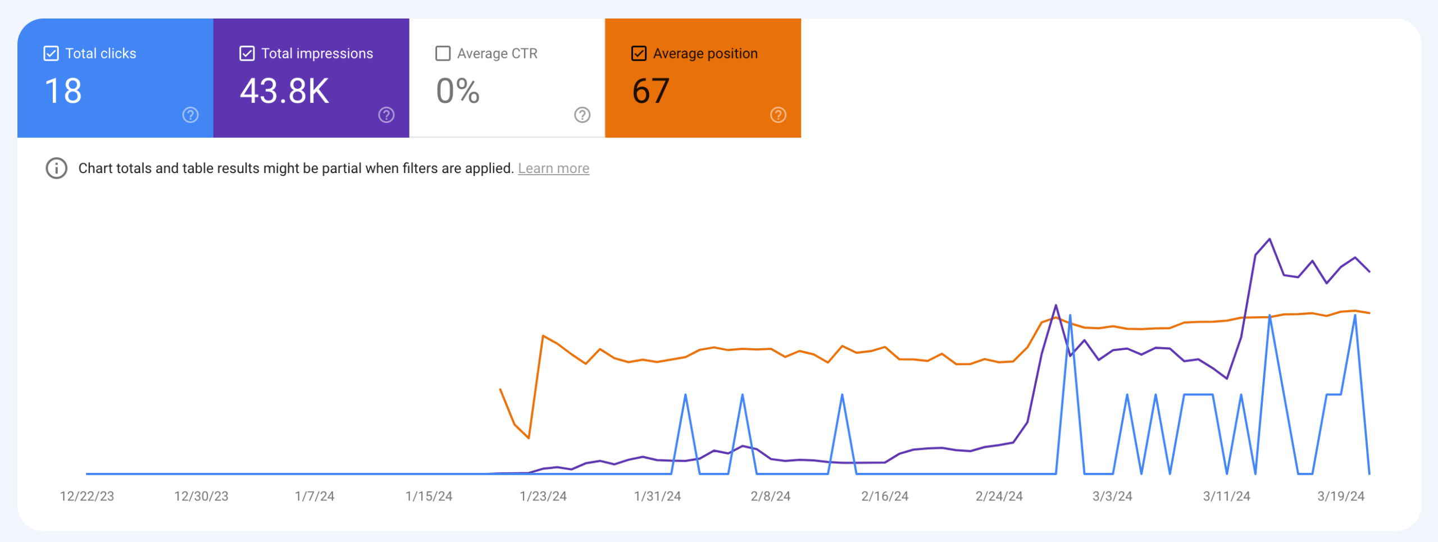Click the 3/3/24 date axis label
Viewport: 1438px width, 542px height.
tap(1112, 496)
